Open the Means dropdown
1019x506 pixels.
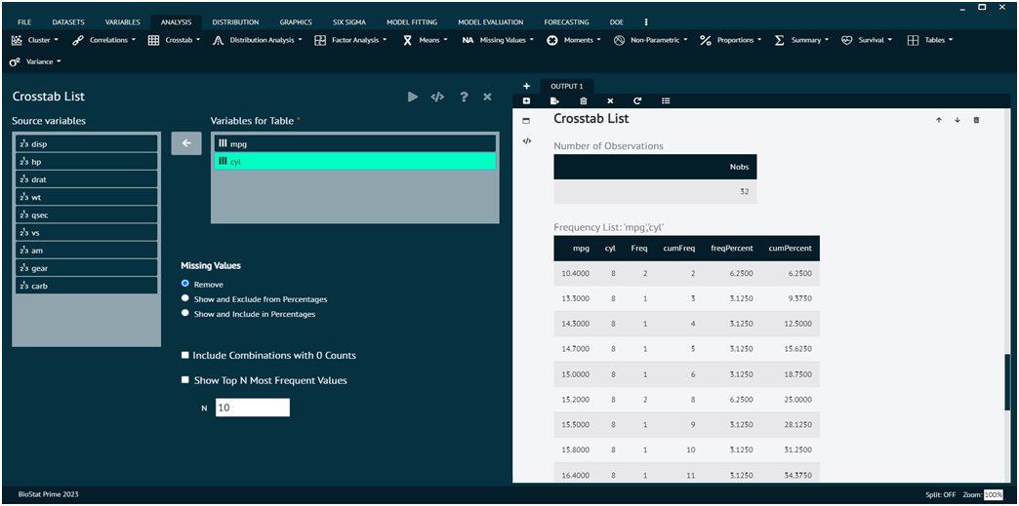pos(425,40)
